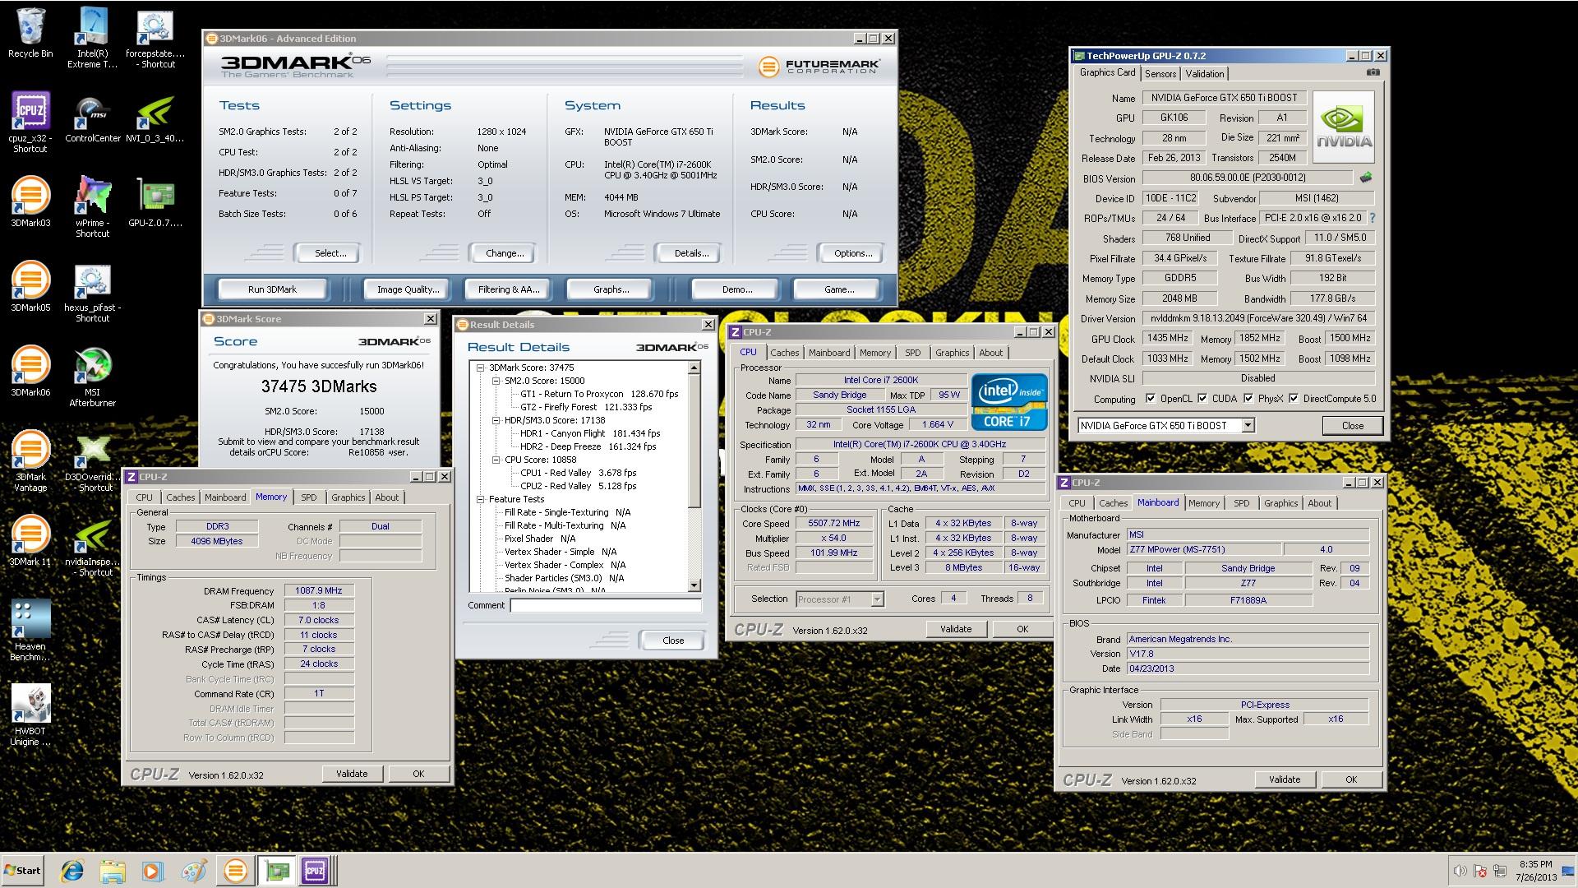1578x888 pixels.
Task: Open the 3DMark06 desktop icon
Action: [x=30, y=372]
